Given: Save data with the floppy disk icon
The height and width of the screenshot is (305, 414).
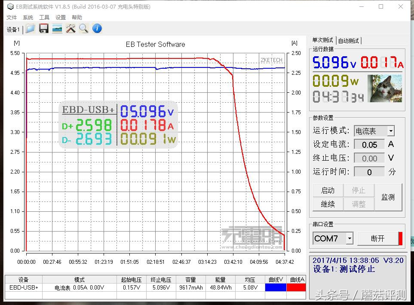Looking at the screenshot, I should coord(44,28).
